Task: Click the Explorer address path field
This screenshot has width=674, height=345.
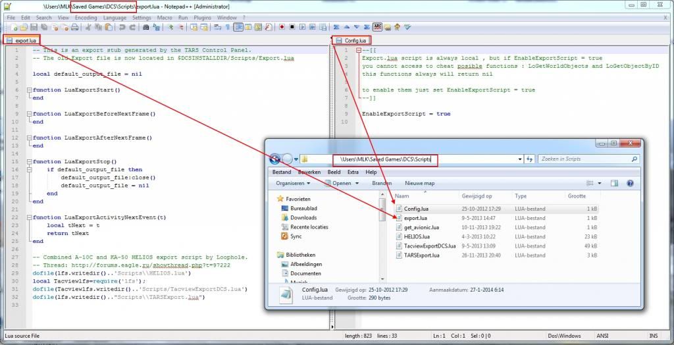Action: 413,159
